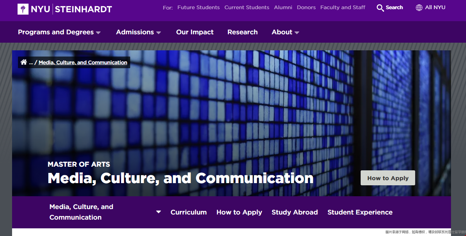
Task: Select the How to Apply tab in subnav
Action: point(239,212)
